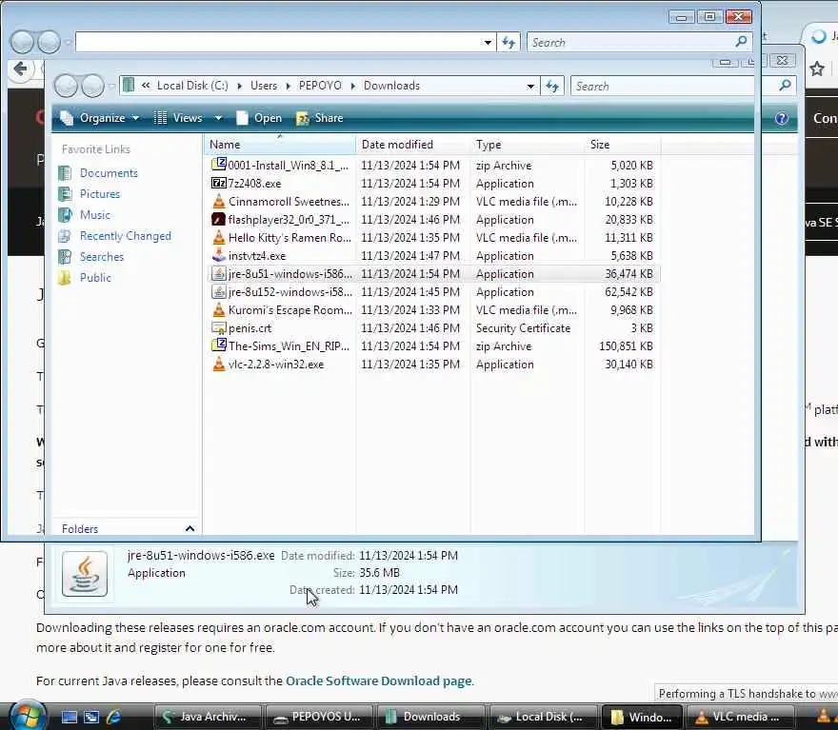This screenshot has width=838, height=730.
Task: Click Share in the Downloads toolbar
Action: 320,118
